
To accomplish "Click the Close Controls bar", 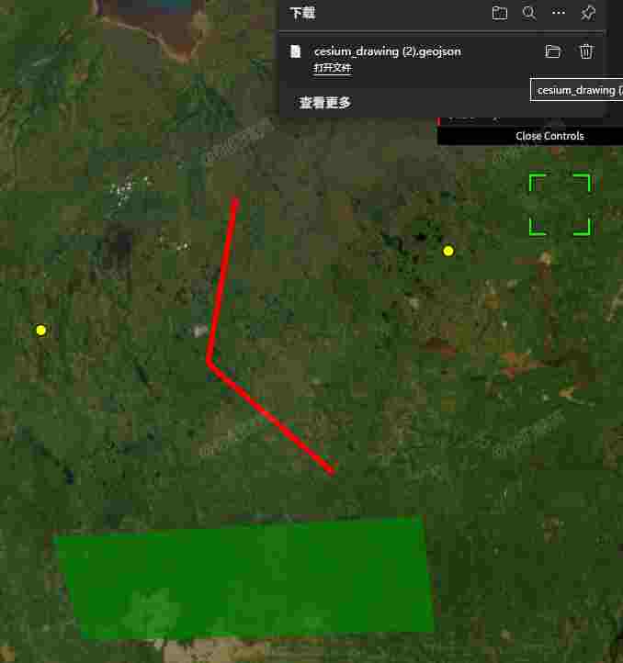I will [530, 136].
